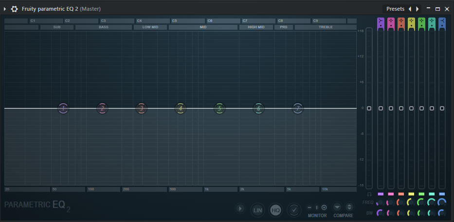
Task: Click the C9 octave label
Action: [329, 21]
